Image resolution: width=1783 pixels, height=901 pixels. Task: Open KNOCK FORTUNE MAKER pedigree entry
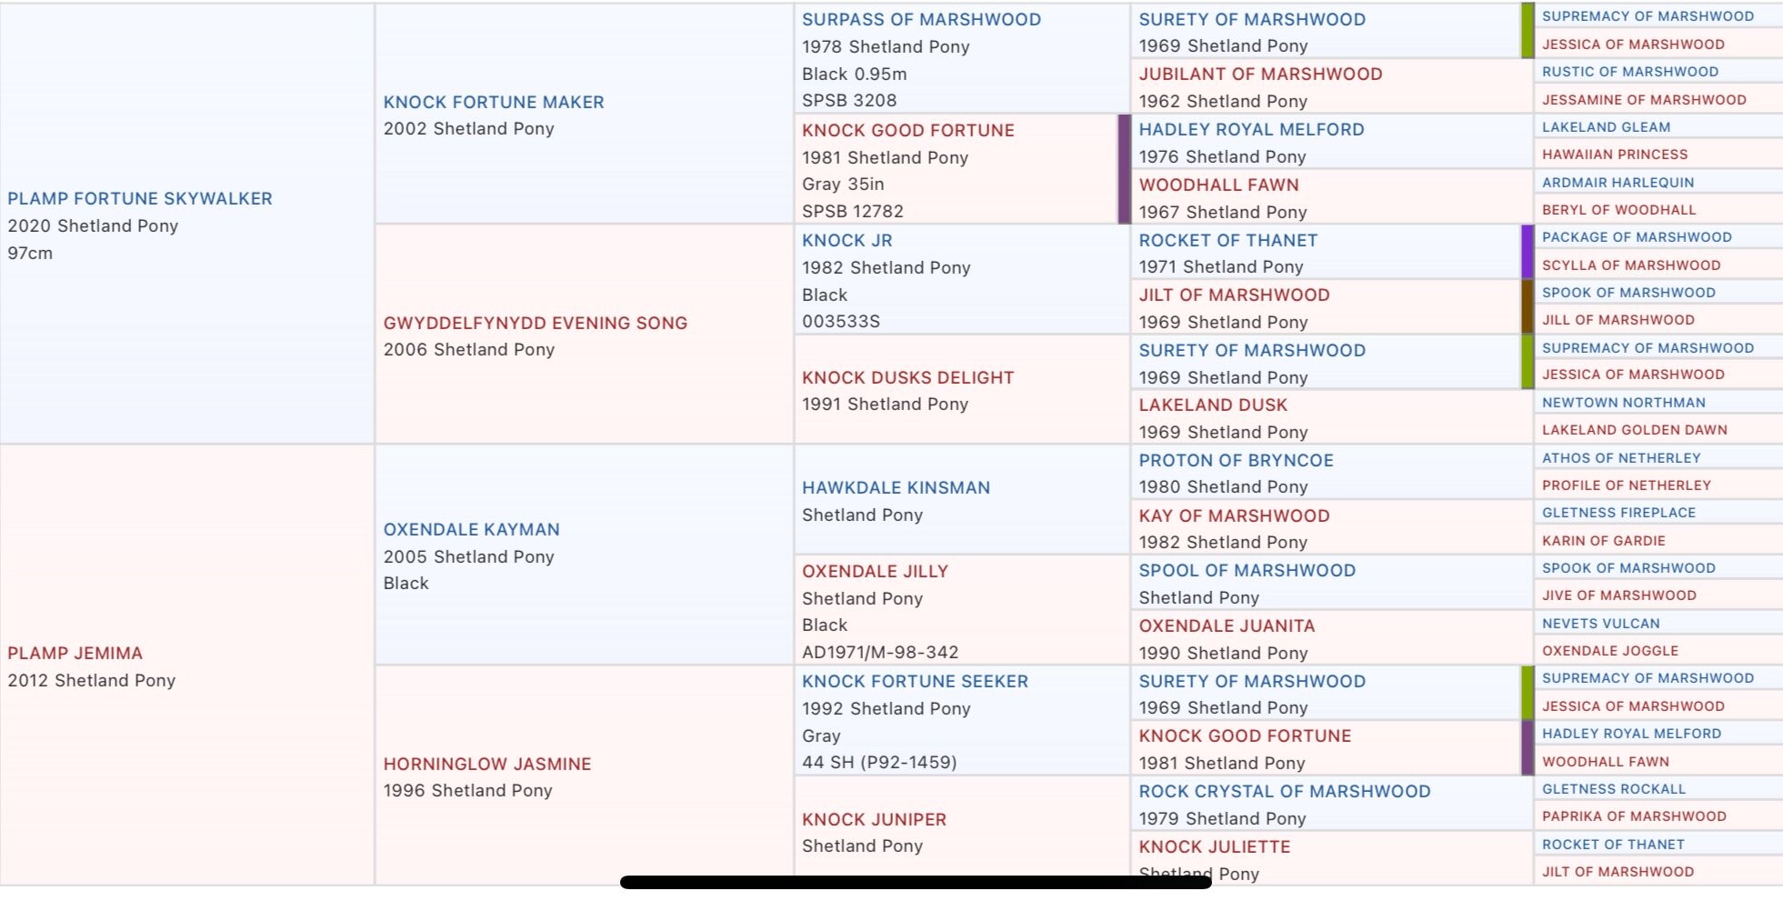tap(493, 102)
